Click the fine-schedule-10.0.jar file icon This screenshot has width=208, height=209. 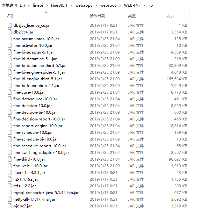(x=10, y=132)
